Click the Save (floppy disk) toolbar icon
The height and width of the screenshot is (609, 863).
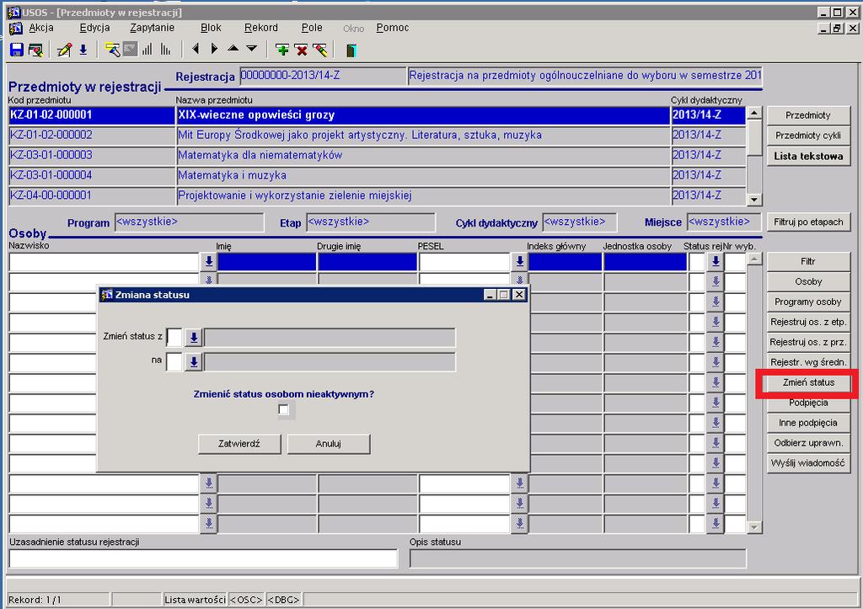pyautogui.click(x=17, y=50)
